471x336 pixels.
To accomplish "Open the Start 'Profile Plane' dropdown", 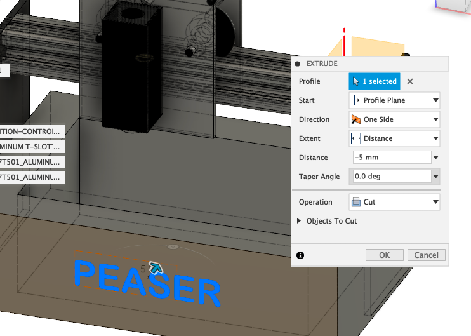I will (x=394, y=100).
